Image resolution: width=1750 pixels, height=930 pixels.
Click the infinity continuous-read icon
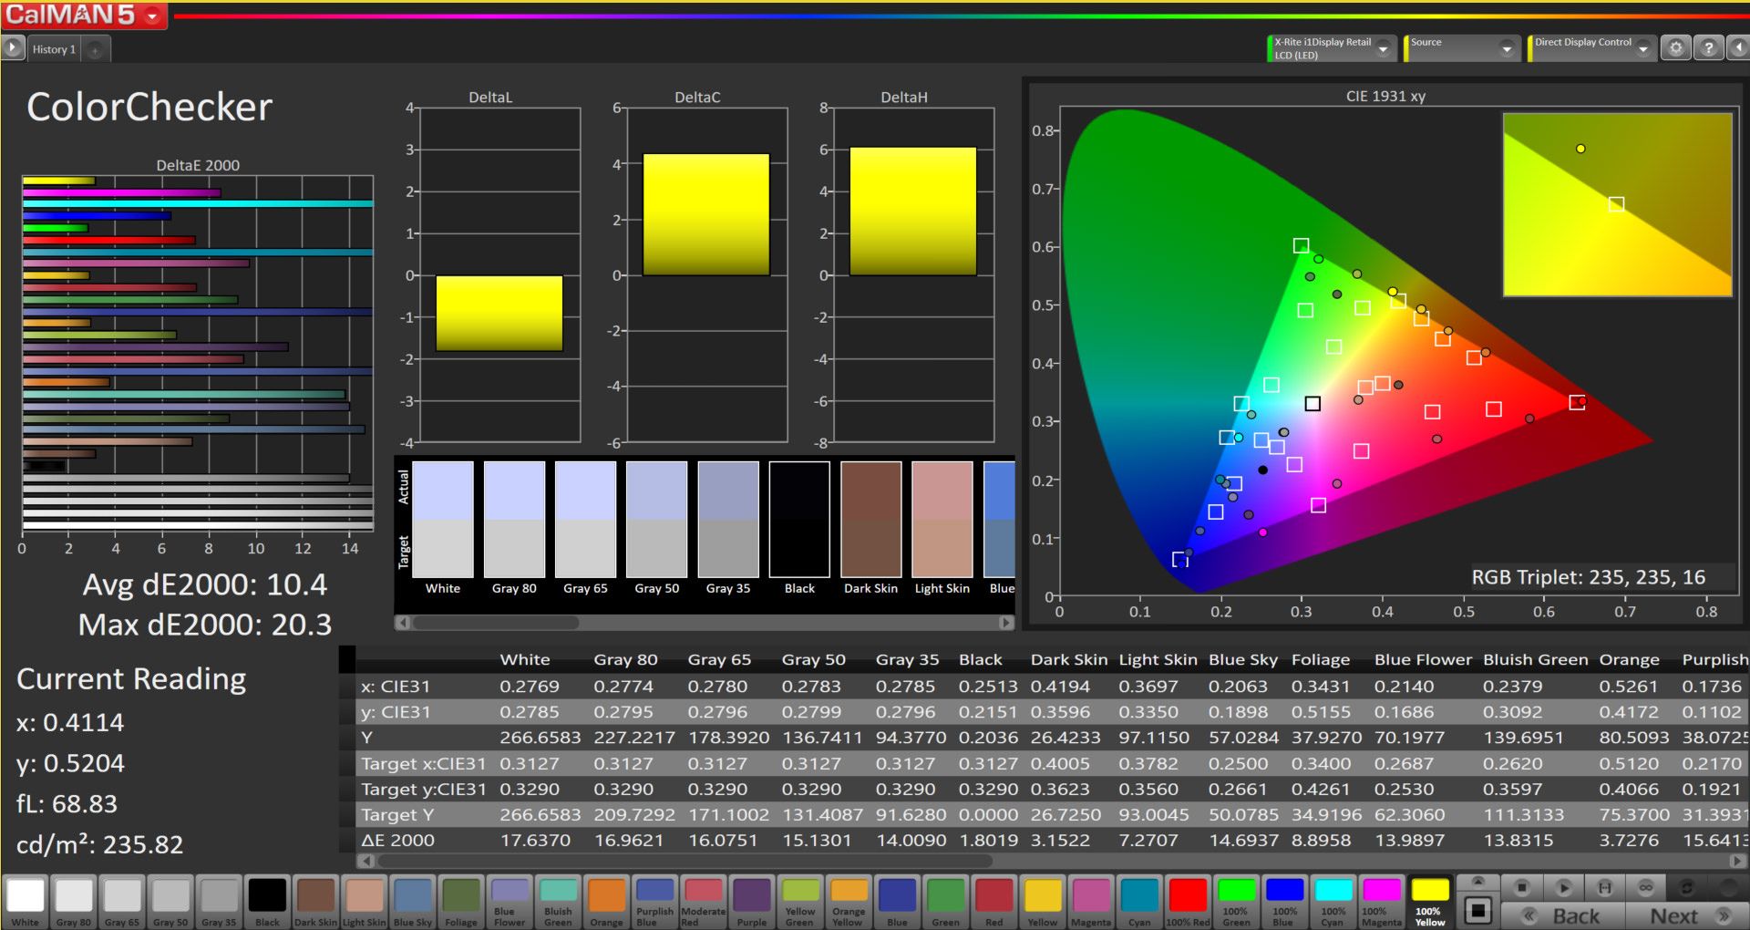(x=1646, y=887)
